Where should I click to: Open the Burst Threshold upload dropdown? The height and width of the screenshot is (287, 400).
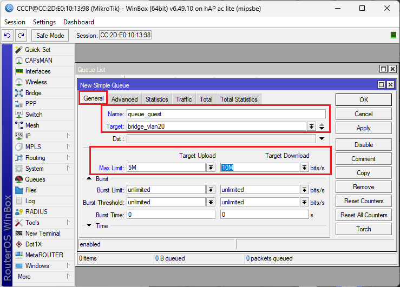[x=211, y=202]
